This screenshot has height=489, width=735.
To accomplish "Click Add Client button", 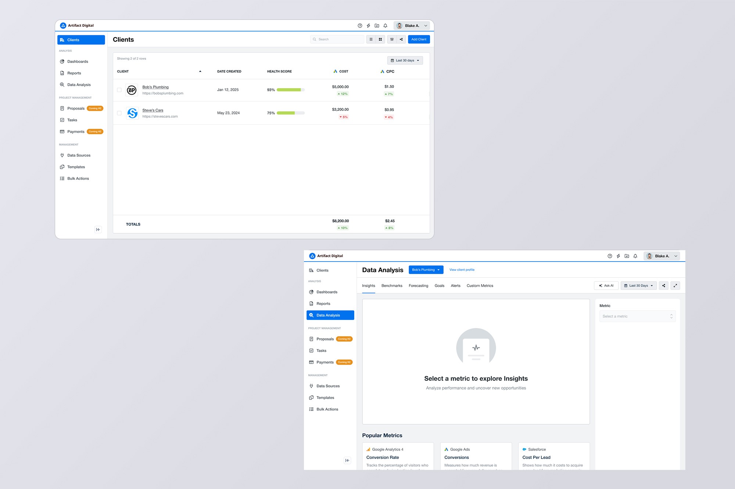I will click(x=419, y=39).
